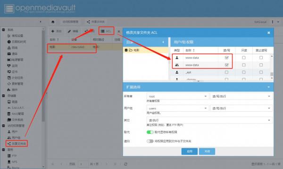Open NFS service in sidebar

[x=12, y=161]
